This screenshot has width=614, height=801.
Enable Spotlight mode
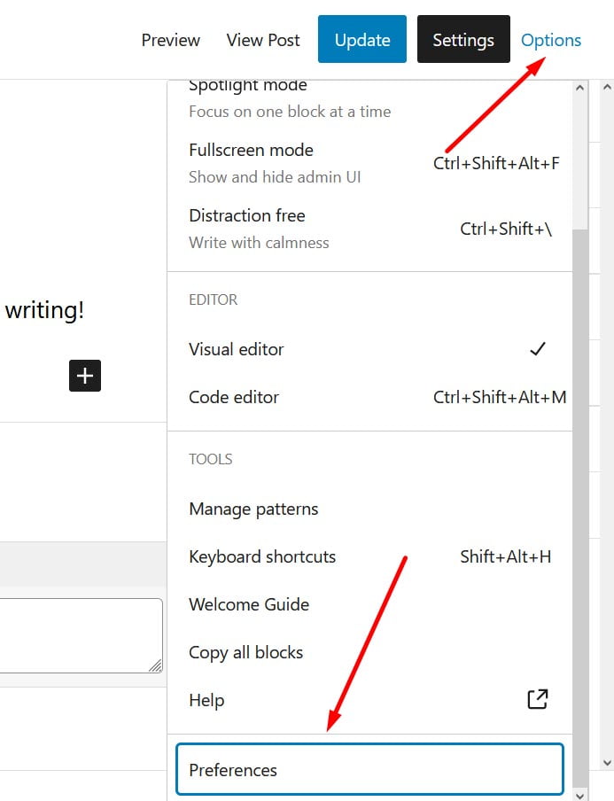point(369,98)
